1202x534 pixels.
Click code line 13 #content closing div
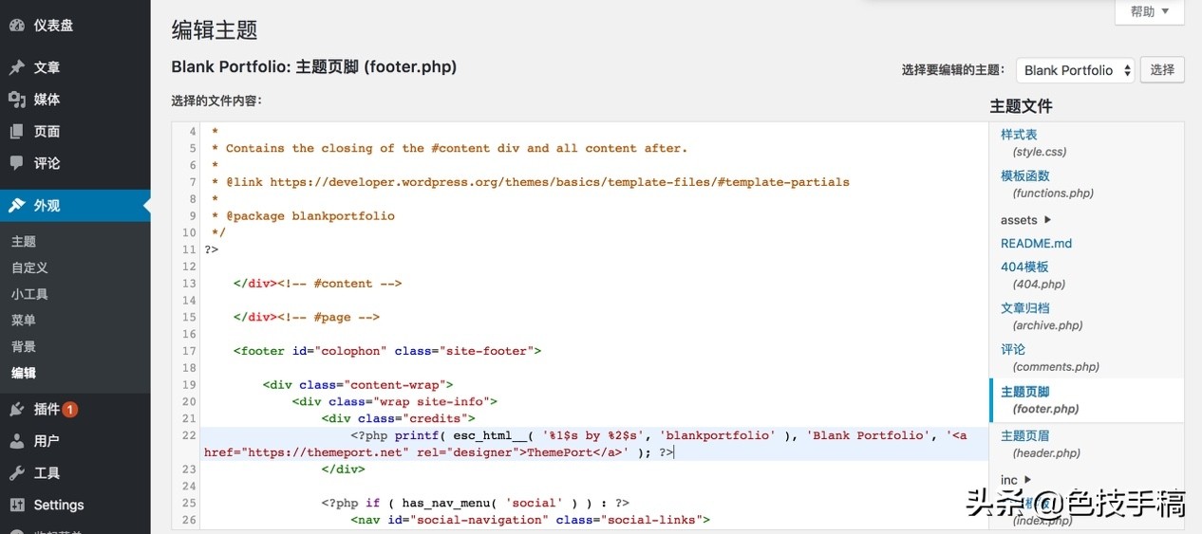click(x=318, y=284)
